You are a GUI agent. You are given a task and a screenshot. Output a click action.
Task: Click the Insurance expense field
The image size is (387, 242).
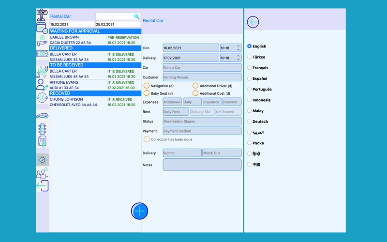(212, 102)
